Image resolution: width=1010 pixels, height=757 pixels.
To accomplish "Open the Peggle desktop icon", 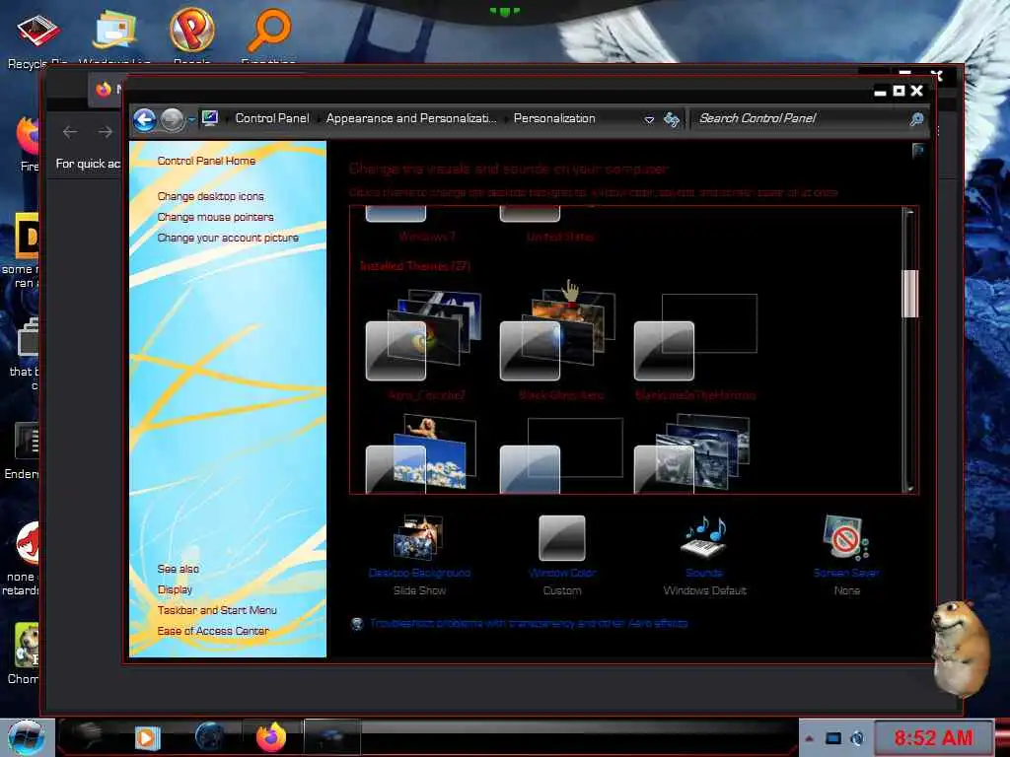I will (192, 35).
